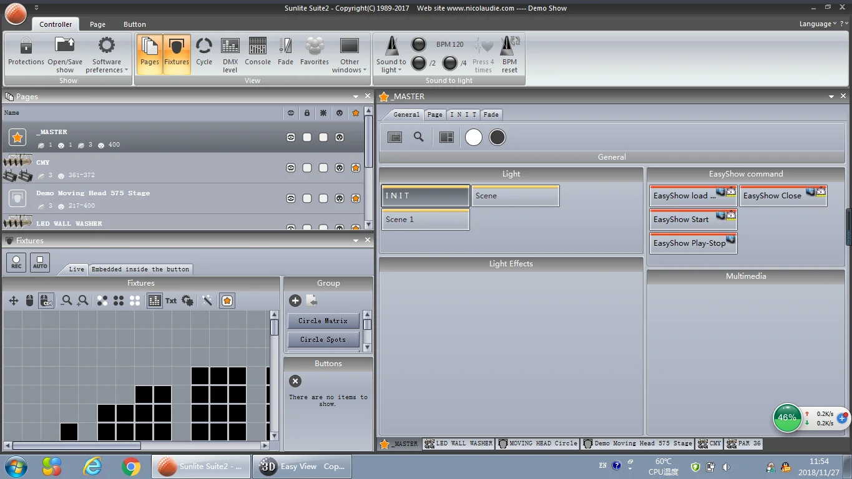This screenshot has width=852, height=479.
Task: Toggle visibility of the _MASTER page
Action: [x=291, y=137]
